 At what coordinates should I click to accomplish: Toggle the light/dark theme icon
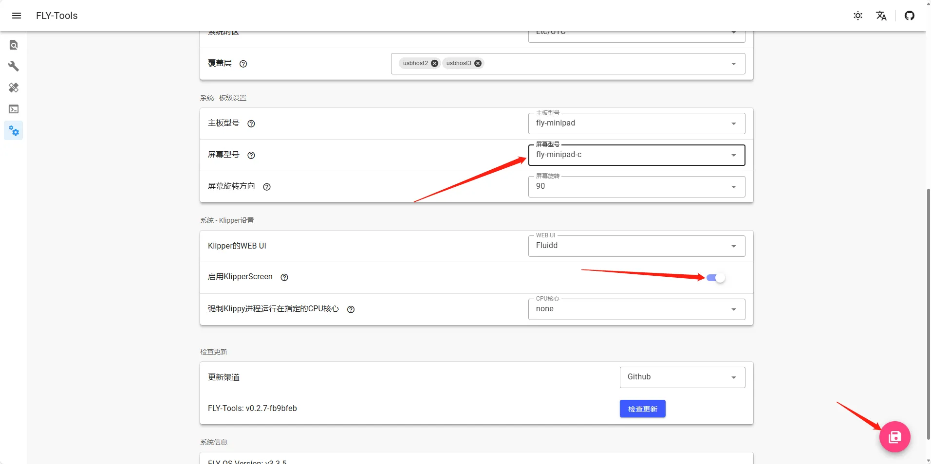[857, 16]
